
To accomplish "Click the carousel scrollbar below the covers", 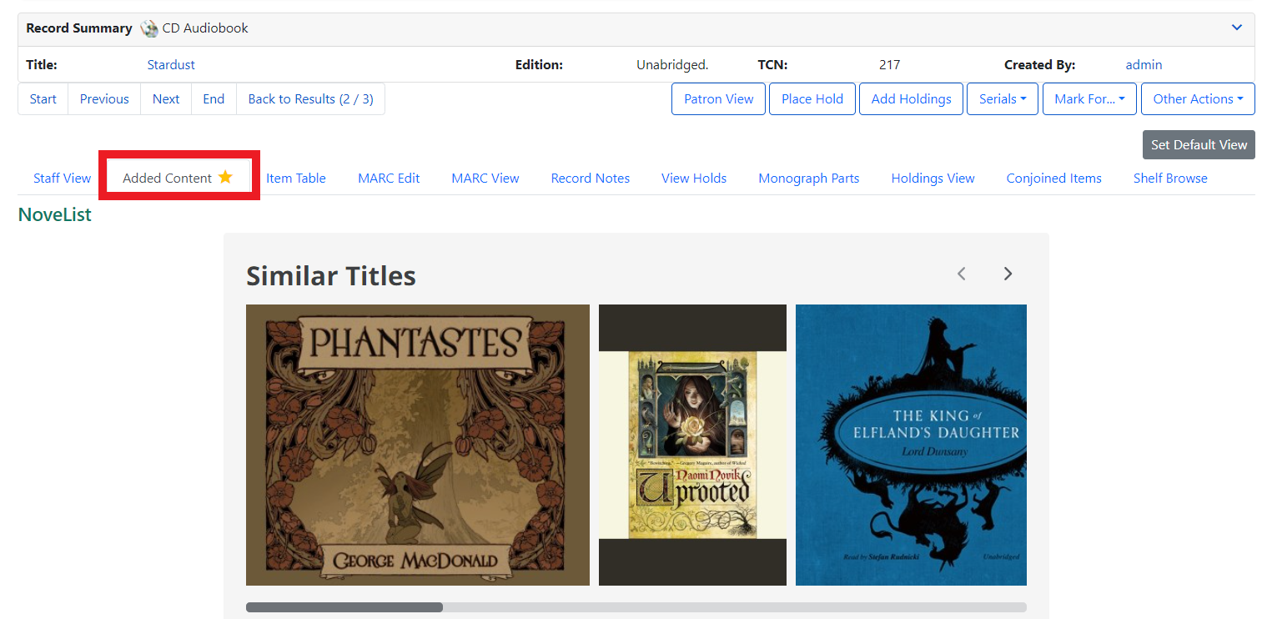I will coord(344,606).
